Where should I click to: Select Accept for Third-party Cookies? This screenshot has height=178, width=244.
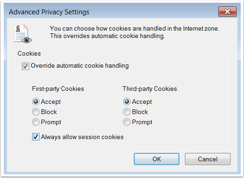127,102
